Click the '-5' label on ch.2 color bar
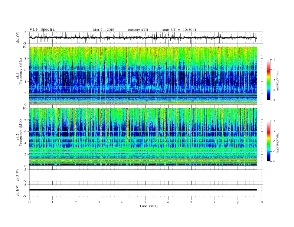This screenshot has height=227, width=294. [x=274, y=141]
